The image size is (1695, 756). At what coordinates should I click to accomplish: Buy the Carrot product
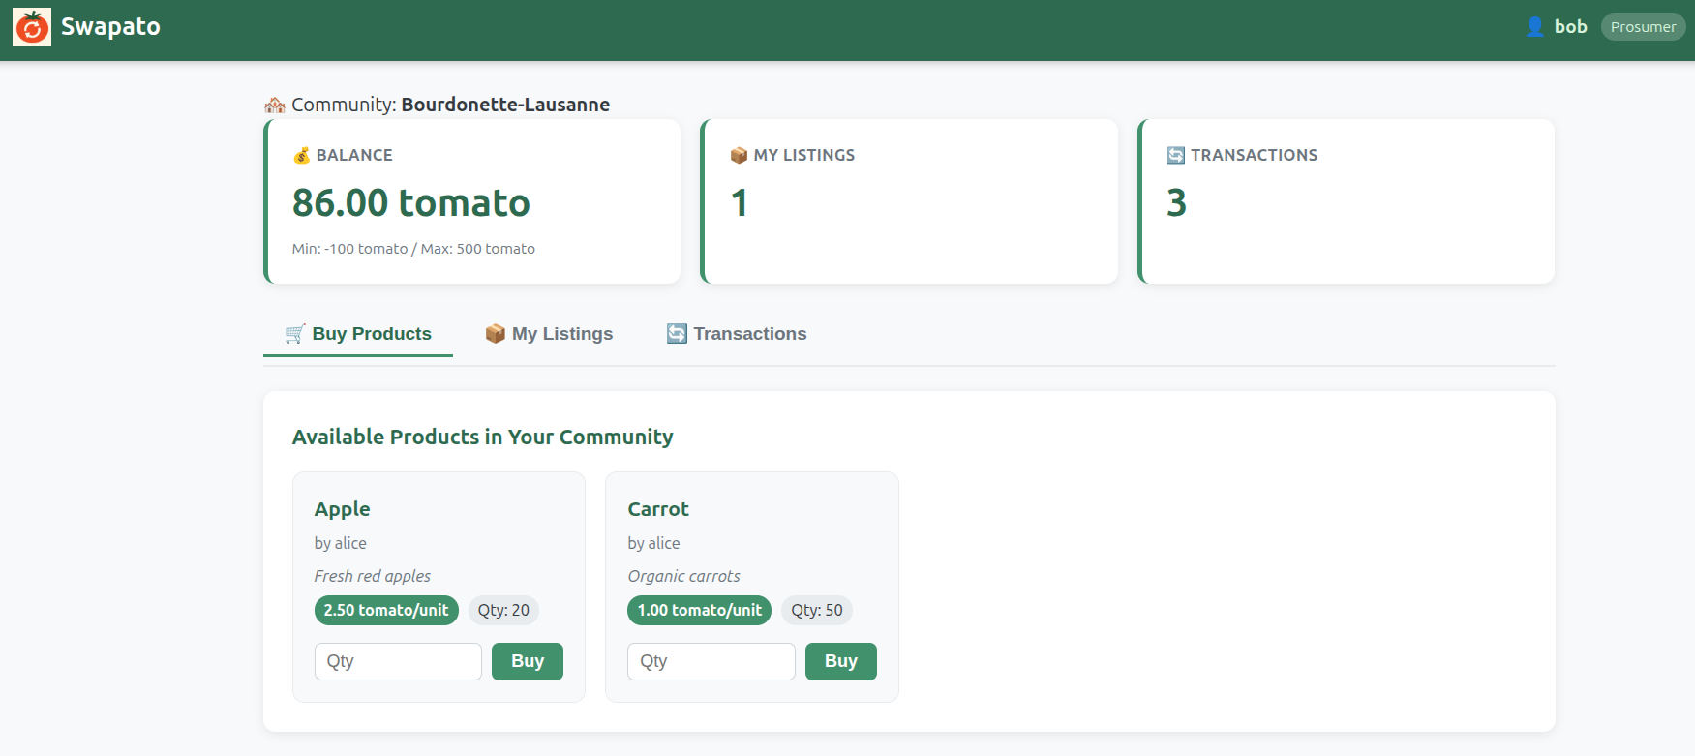click(841, 661)
